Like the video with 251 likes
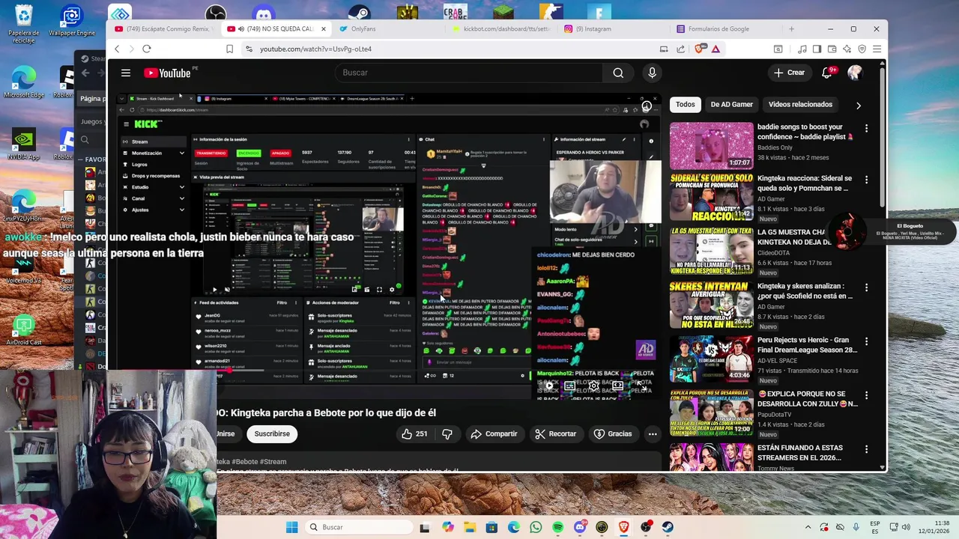Screen dimensions: 959x539 [x=414, y=433]
